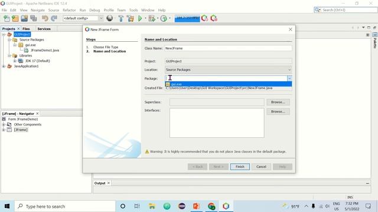Select the GUIProject node in tree
This screenshot has width=378, height=212.
tap(22, 34)
